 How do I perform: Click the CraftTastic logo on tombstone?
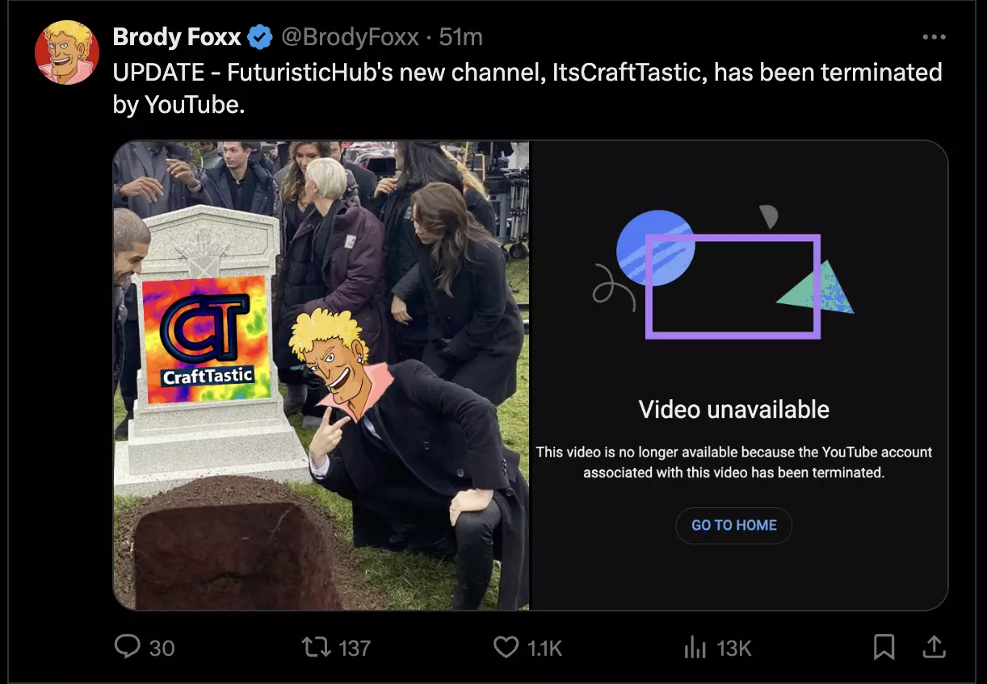(205, 340)
